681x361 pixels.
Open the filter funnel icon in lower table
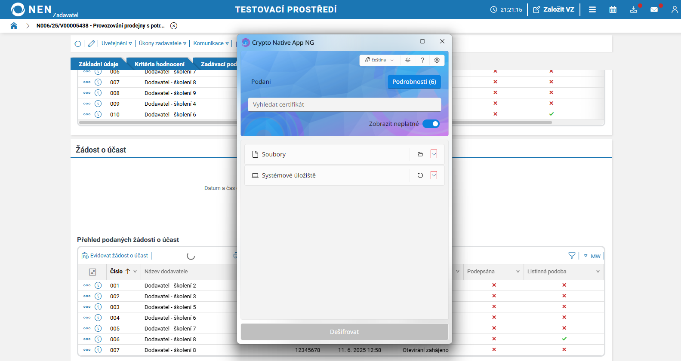(572, 256)
